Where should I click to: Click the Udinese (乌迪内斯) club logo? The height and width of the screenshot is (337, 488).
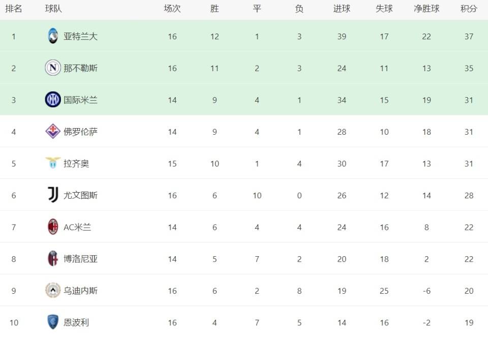pyautogui.click(x=53, y=291)
